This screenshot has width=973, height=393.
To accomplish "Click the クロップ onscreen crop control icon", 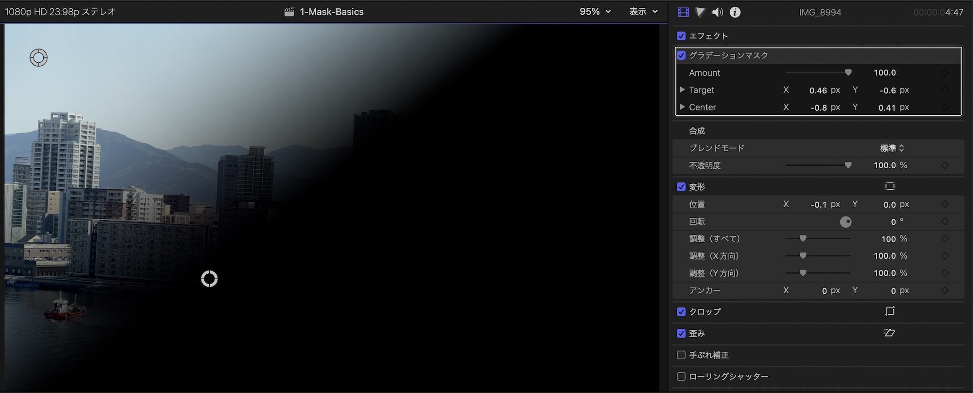I will coord(890,311).
